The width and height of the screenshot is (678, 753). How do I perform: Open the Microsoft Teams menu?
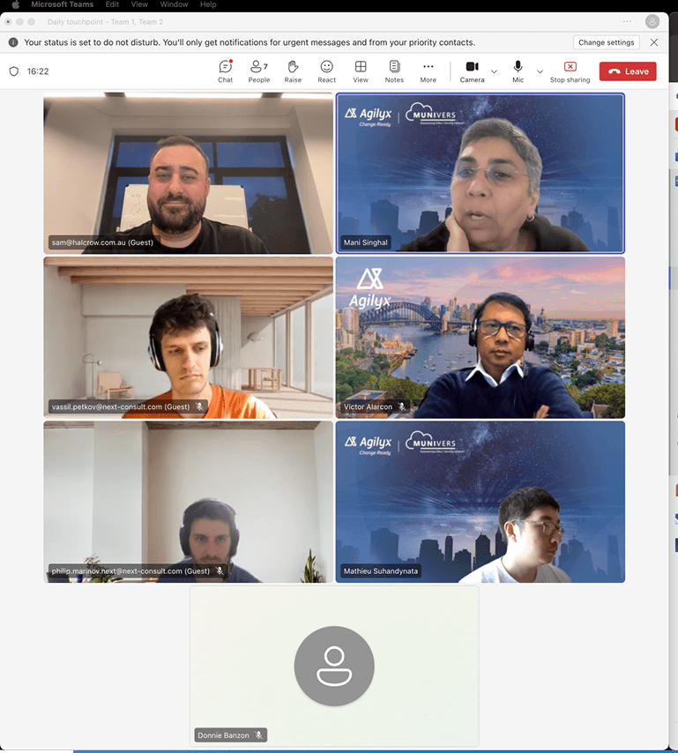click(63, 4)
